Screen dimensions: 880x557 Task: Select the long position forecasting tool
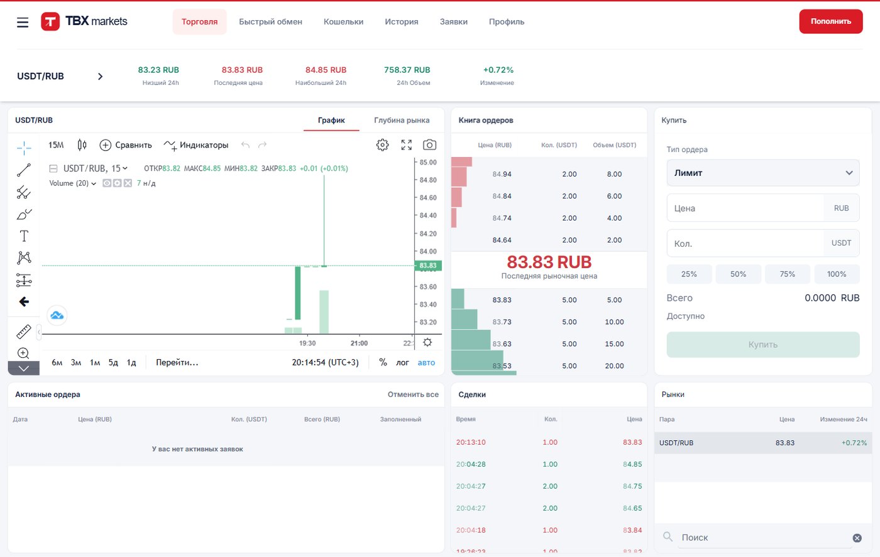click(x=24, y=280)
